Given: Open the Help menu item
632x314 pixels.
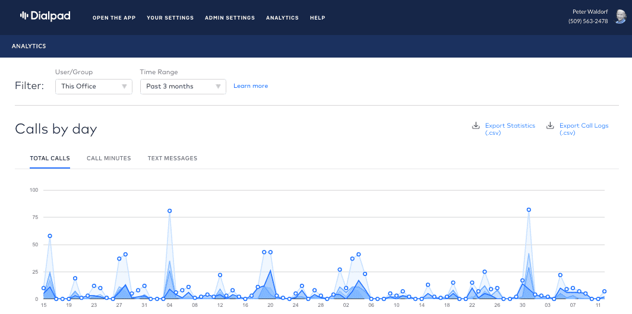Looking at the screenshot, I should (317, 18).
